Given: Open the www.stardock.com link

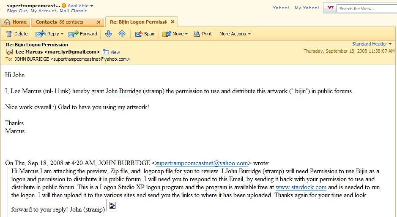Looking at the screenshot, I should click(301, 187).
